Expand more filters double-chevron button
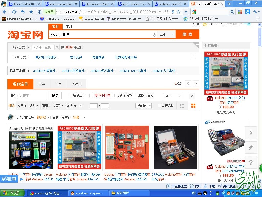262x197 pixels. click(x=192, y=96)
